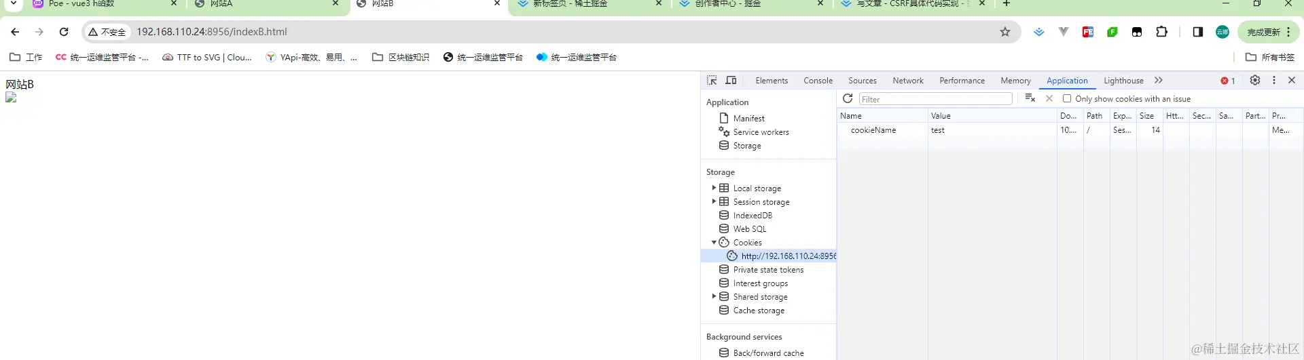Collapse the Cookies tree

point(714,242)
